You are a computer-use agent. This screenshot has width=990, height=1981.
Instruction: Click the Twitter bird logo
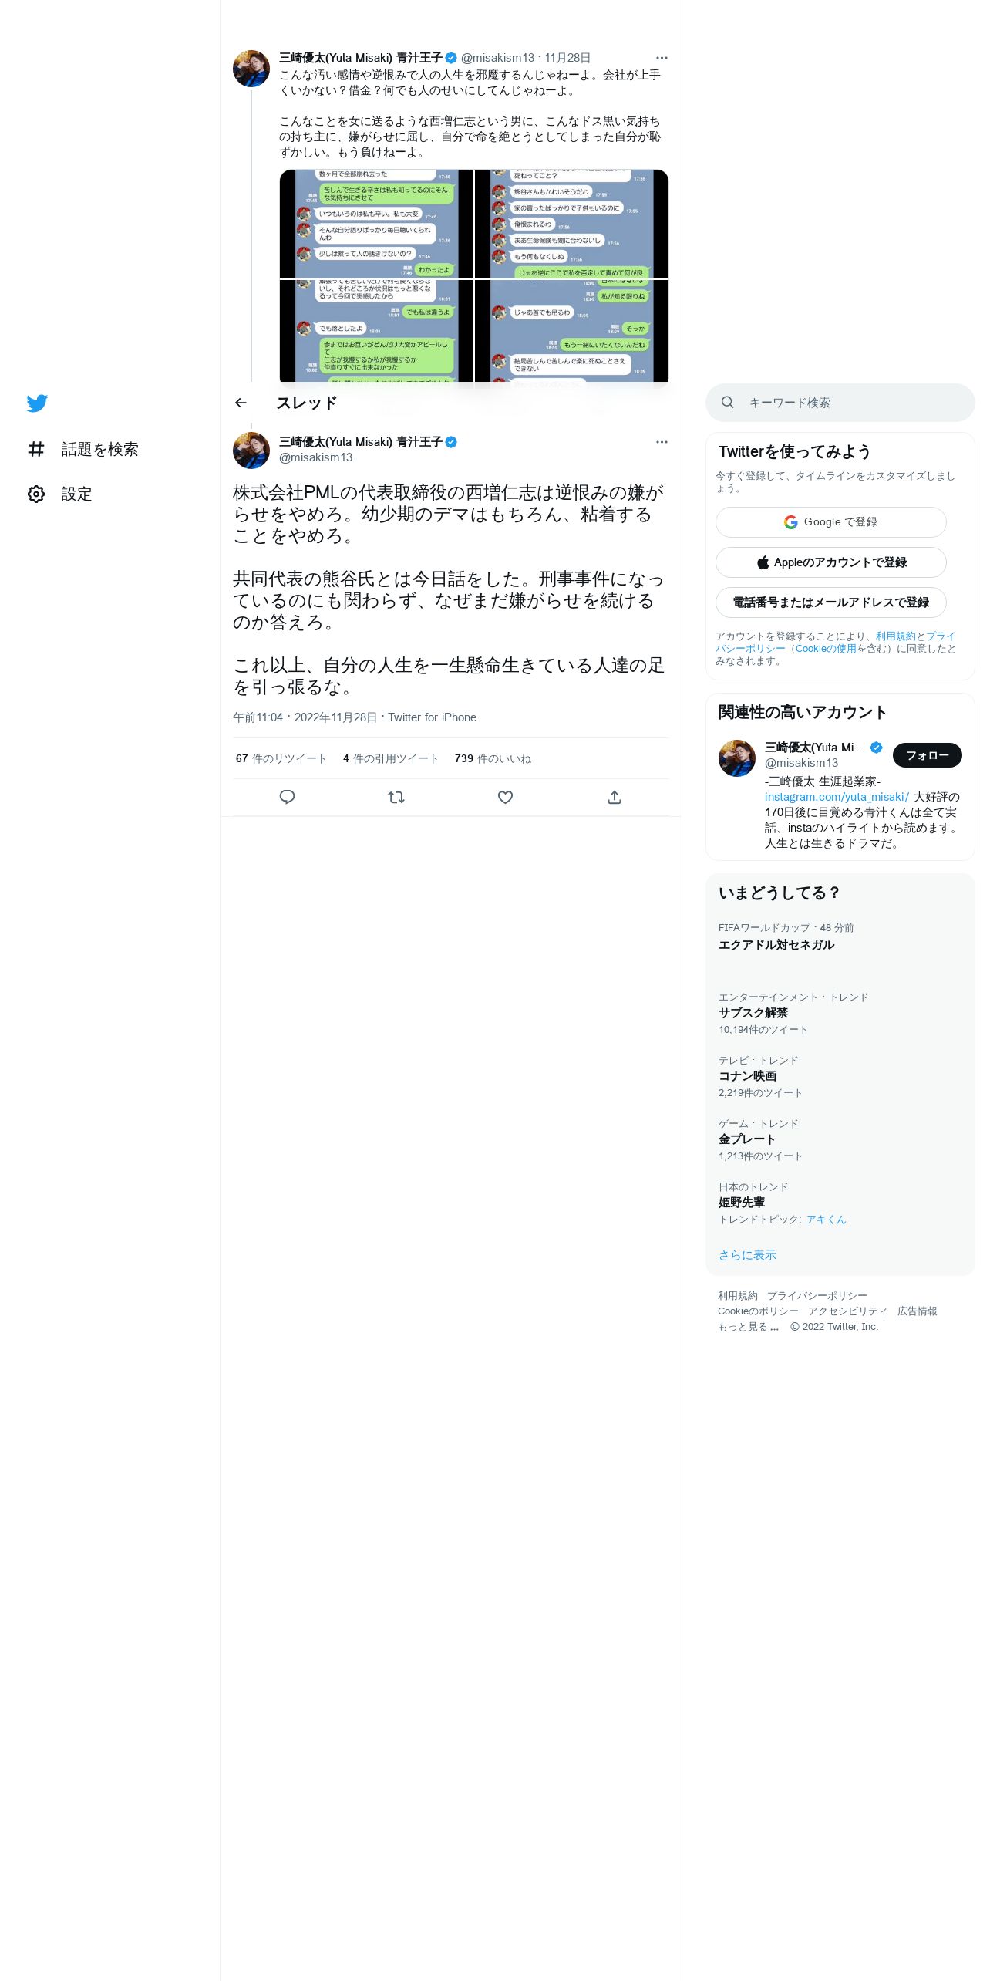pos(37,403)
